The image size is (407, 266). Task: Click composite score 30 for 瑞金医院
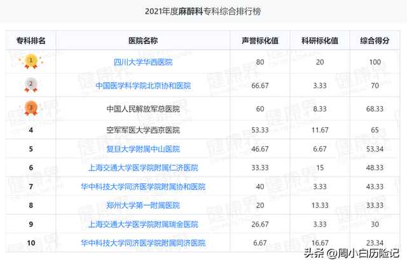tap(375, 224)
